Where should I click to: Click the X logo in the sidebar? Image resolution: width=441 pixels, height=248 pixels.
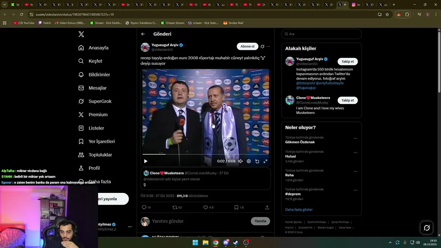pyautogui.click(x=81, y=34)
